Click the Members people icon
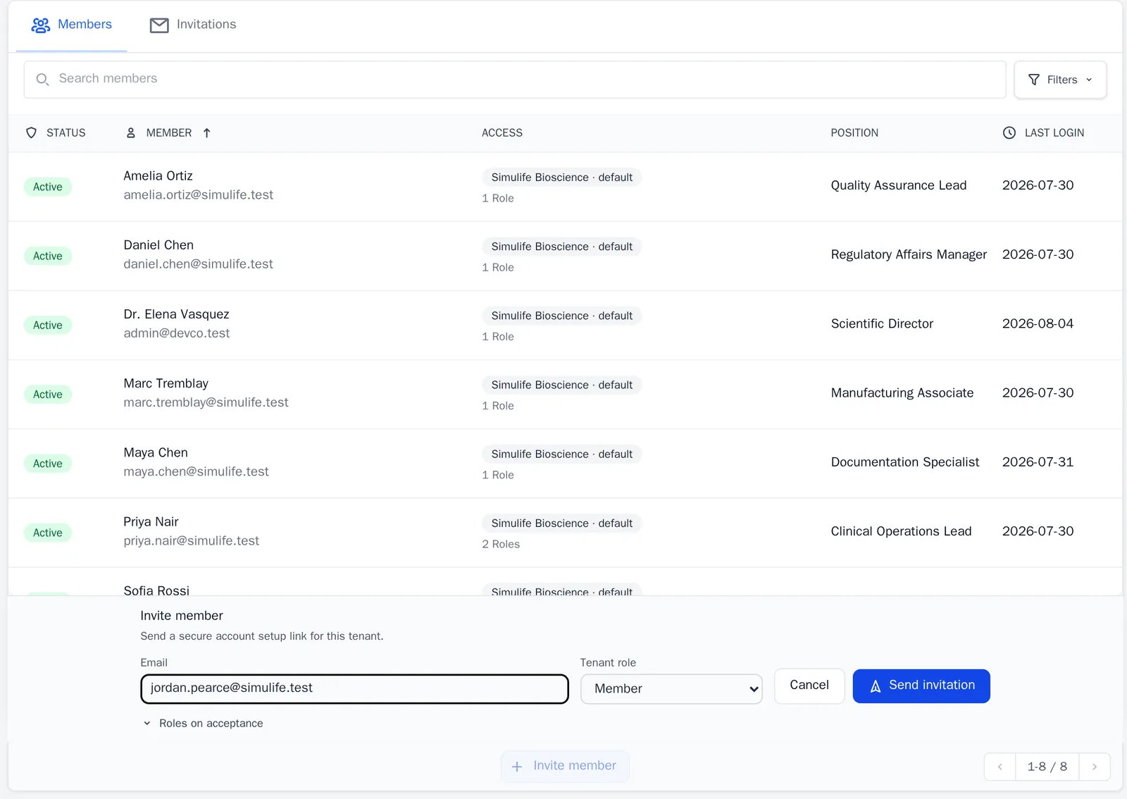The image size is (1127, 799). click(x=41, y=25)
